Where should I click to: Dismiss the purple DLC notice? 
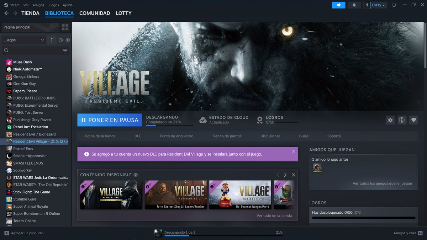click(293, 151)
